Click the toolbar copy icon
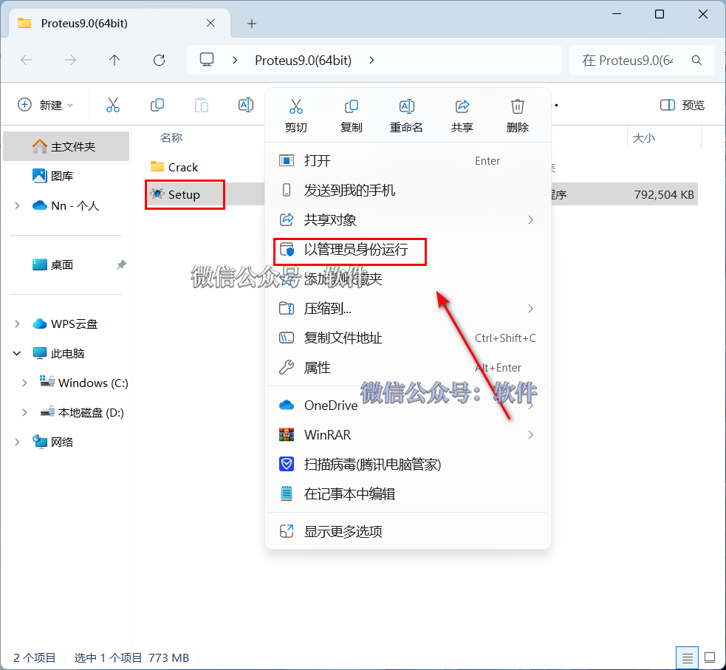 (x=157, y=105)
